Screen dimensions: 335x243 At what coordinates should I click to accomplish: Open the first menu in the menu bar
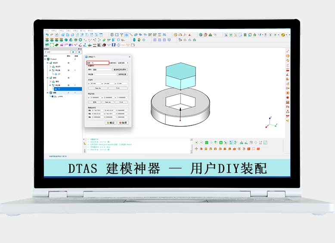(x=47, y=31)
